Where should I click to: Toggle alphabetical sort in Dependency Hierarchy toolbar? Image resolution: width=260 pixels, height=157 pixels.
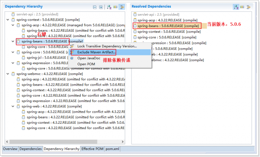tap(109, 7)
